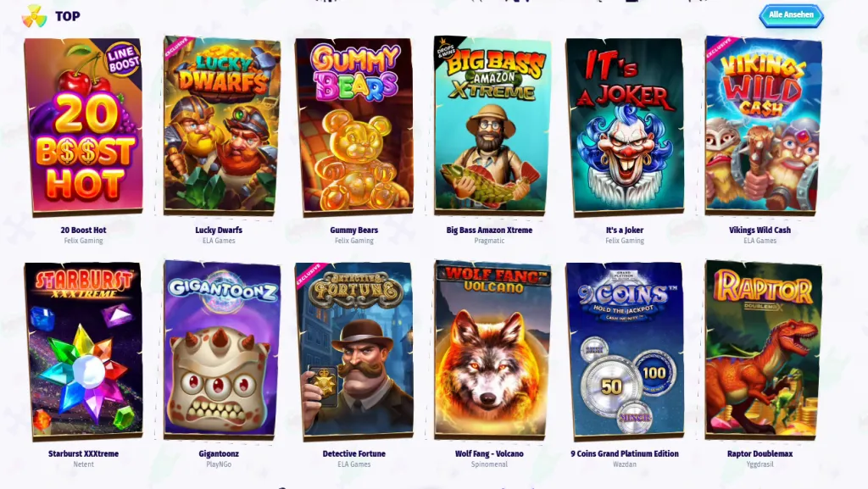Image resolution: width=868 pixels, height=489 pixels.
Task: Open Vikings Wild Cash game cover
Action: (764, 125)
